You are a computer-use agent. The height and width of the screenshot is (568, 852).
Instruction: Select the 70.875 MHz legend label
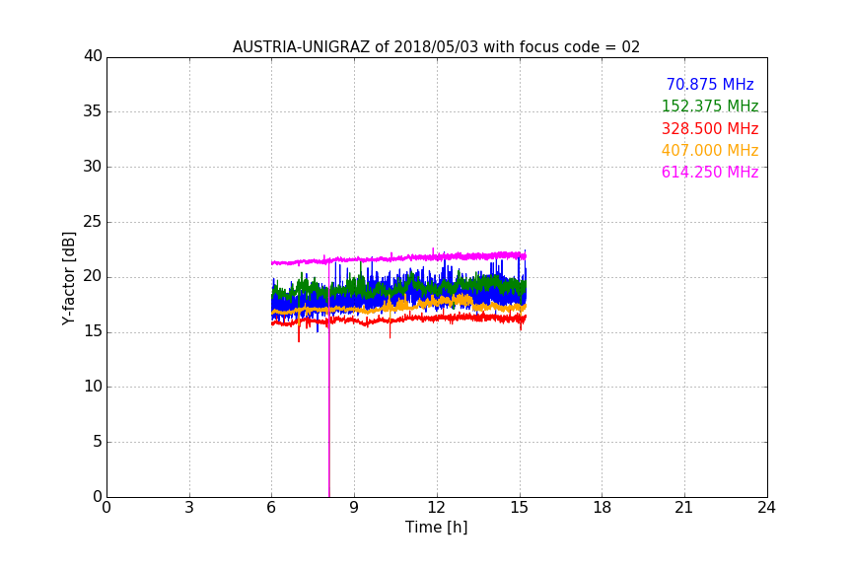tap(710, 84)
